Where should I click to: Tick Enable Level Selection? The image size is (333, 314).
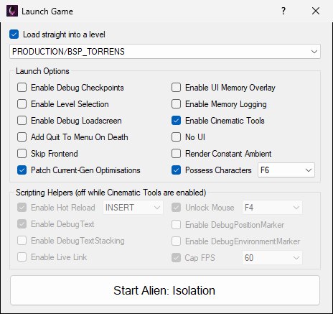(x=22, y=104)
